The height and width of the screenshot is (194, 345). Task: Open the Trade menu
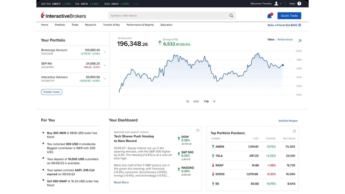[x=75, y=25]
